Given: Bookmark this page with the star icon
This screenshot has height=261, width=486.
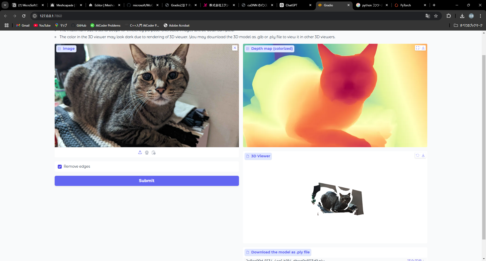Looking at the screenshot, I should (x=436, y=16).
